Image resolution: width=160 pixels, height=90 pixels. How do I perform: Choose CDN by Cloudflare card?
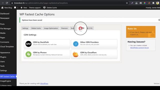coord(94,54)
